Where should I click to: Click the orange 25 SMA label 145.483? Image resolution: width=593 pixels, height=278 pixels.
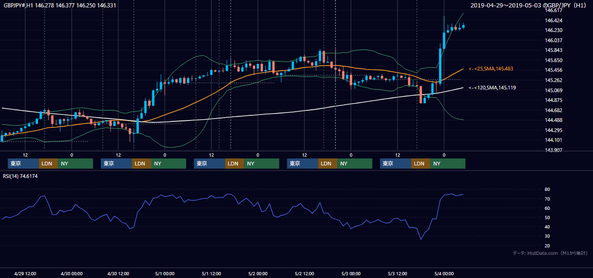coord(491,69)
